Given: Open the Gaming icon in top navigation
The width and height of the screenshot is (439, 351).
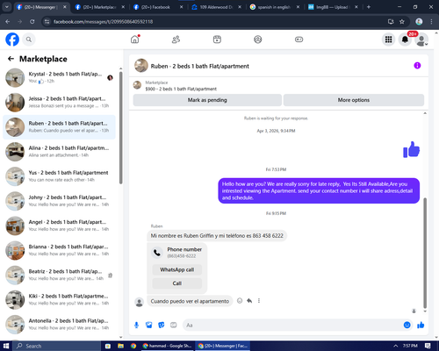Looking at the screenshot, I should pyautogui.click(x=299, y=39).
